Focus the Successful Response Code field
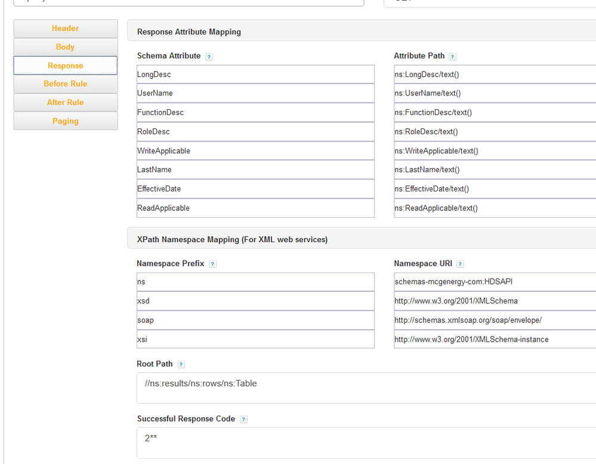596x464 pixels. point(365,443)
